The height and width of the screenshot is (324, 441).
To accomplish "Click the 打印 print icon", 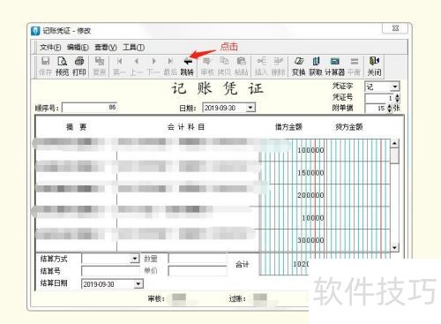I will (79, 66).
